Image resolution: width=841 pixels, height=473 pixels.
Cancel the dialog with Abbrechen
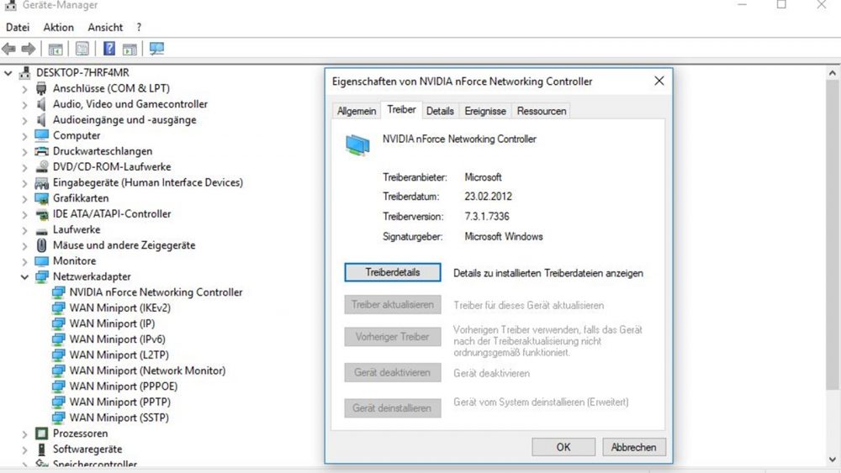[x=633, y=447]
